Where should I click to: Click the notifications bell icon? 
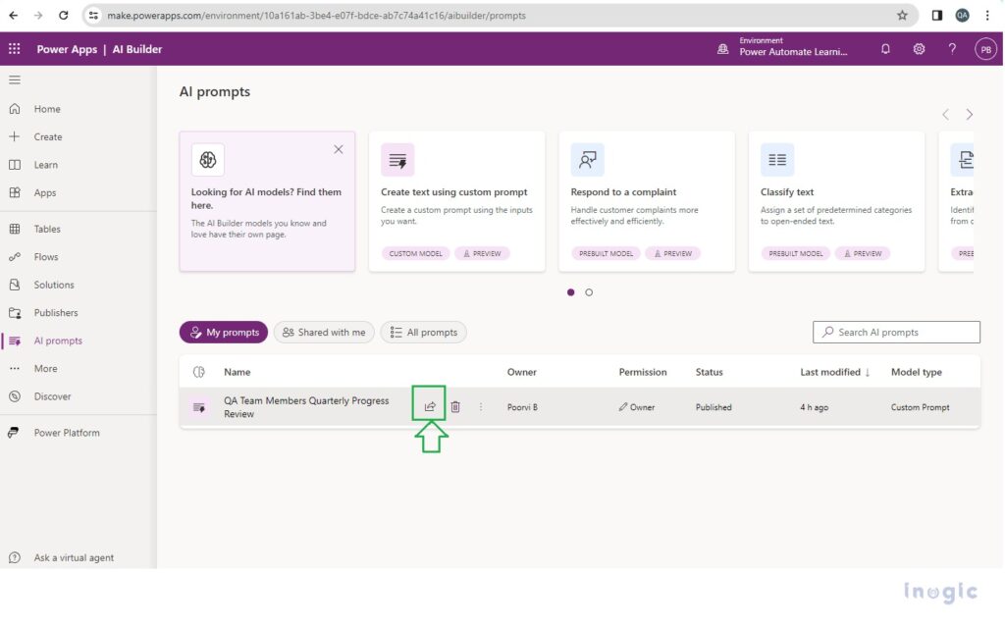885,48
